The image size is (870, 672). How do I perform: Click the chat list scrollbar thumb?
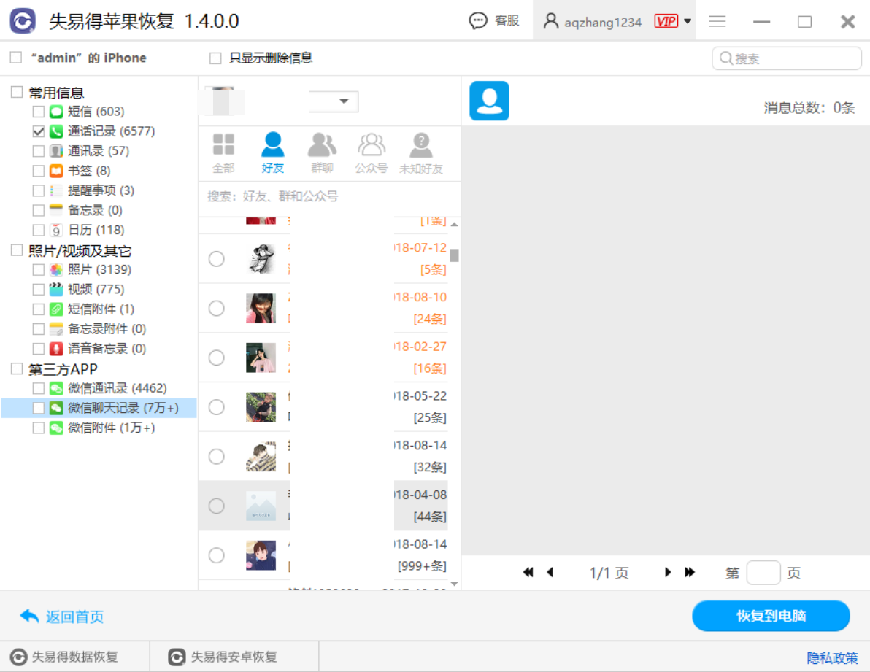455,255
